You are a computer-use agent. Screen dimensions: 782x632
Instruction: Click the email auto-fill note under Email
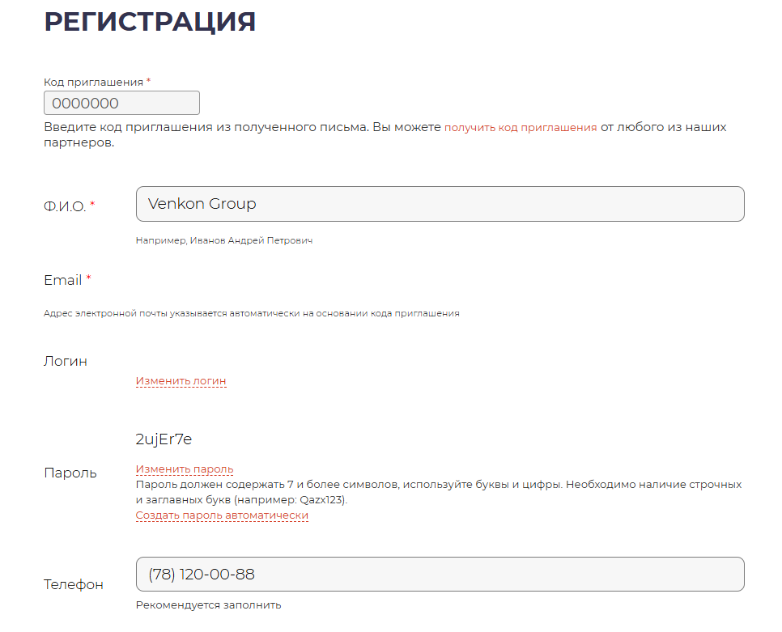click(x=251, y=313)
